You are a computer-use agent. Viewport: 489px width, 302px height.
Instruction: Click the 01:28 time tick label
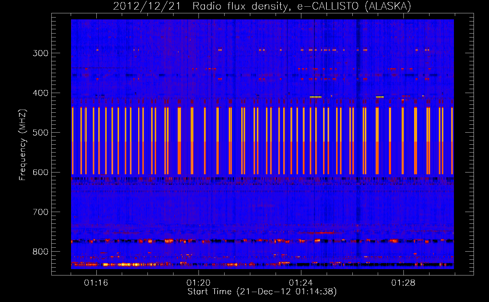(403, 283)
